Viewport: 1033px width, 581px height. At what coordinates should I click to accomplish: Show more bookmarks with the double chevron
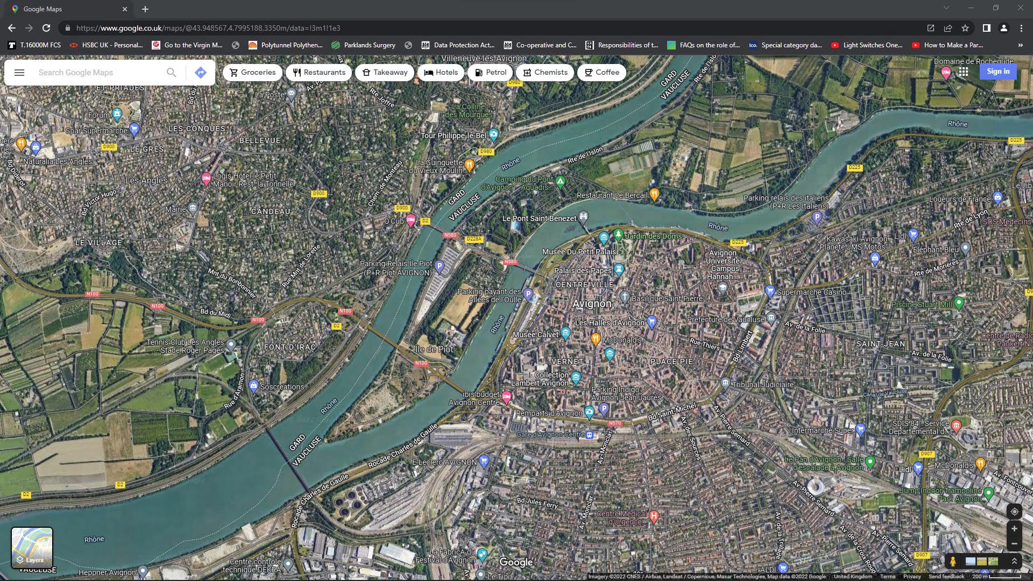click(x=1020, y=45)
